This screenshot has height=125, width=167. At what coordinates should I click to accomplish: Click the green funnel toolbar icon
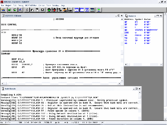(x=99, y=10)
